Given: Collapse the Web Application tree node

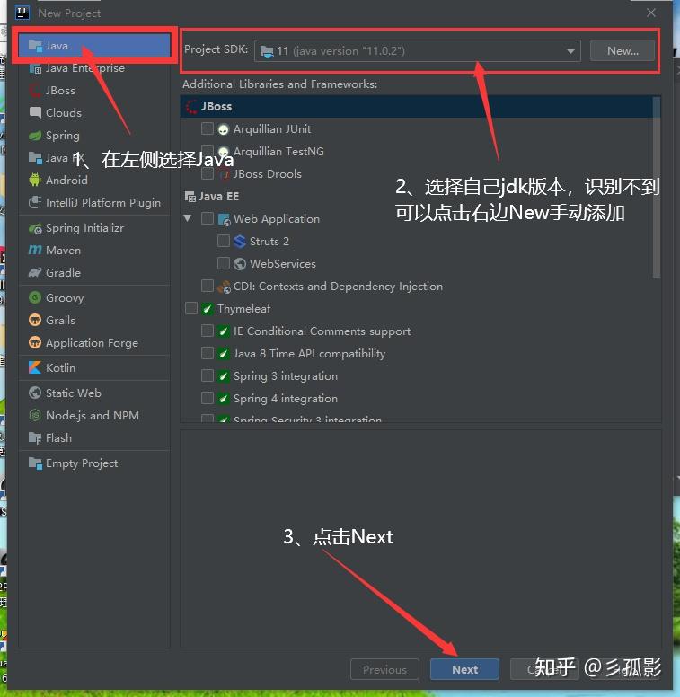Looking at the screenshot, I should tap(188, 218).
